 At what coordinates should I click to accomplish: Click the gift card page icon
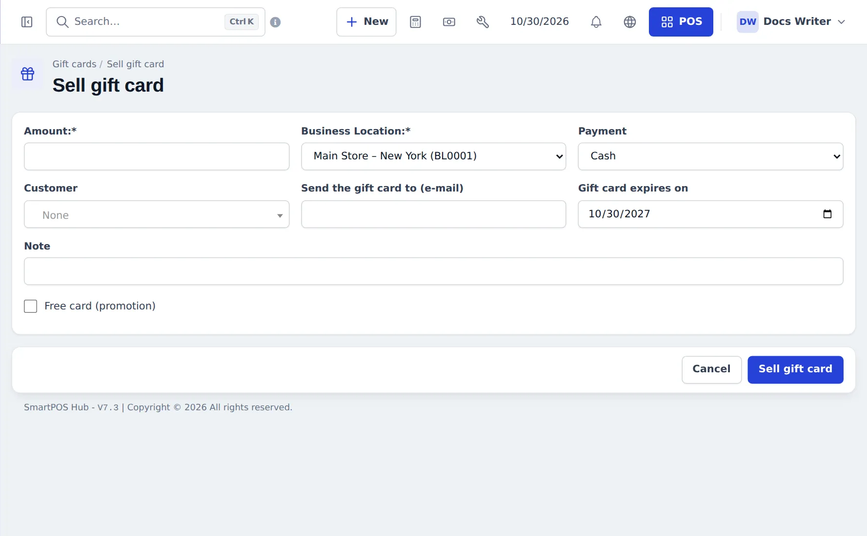click(x=28, y=74)
